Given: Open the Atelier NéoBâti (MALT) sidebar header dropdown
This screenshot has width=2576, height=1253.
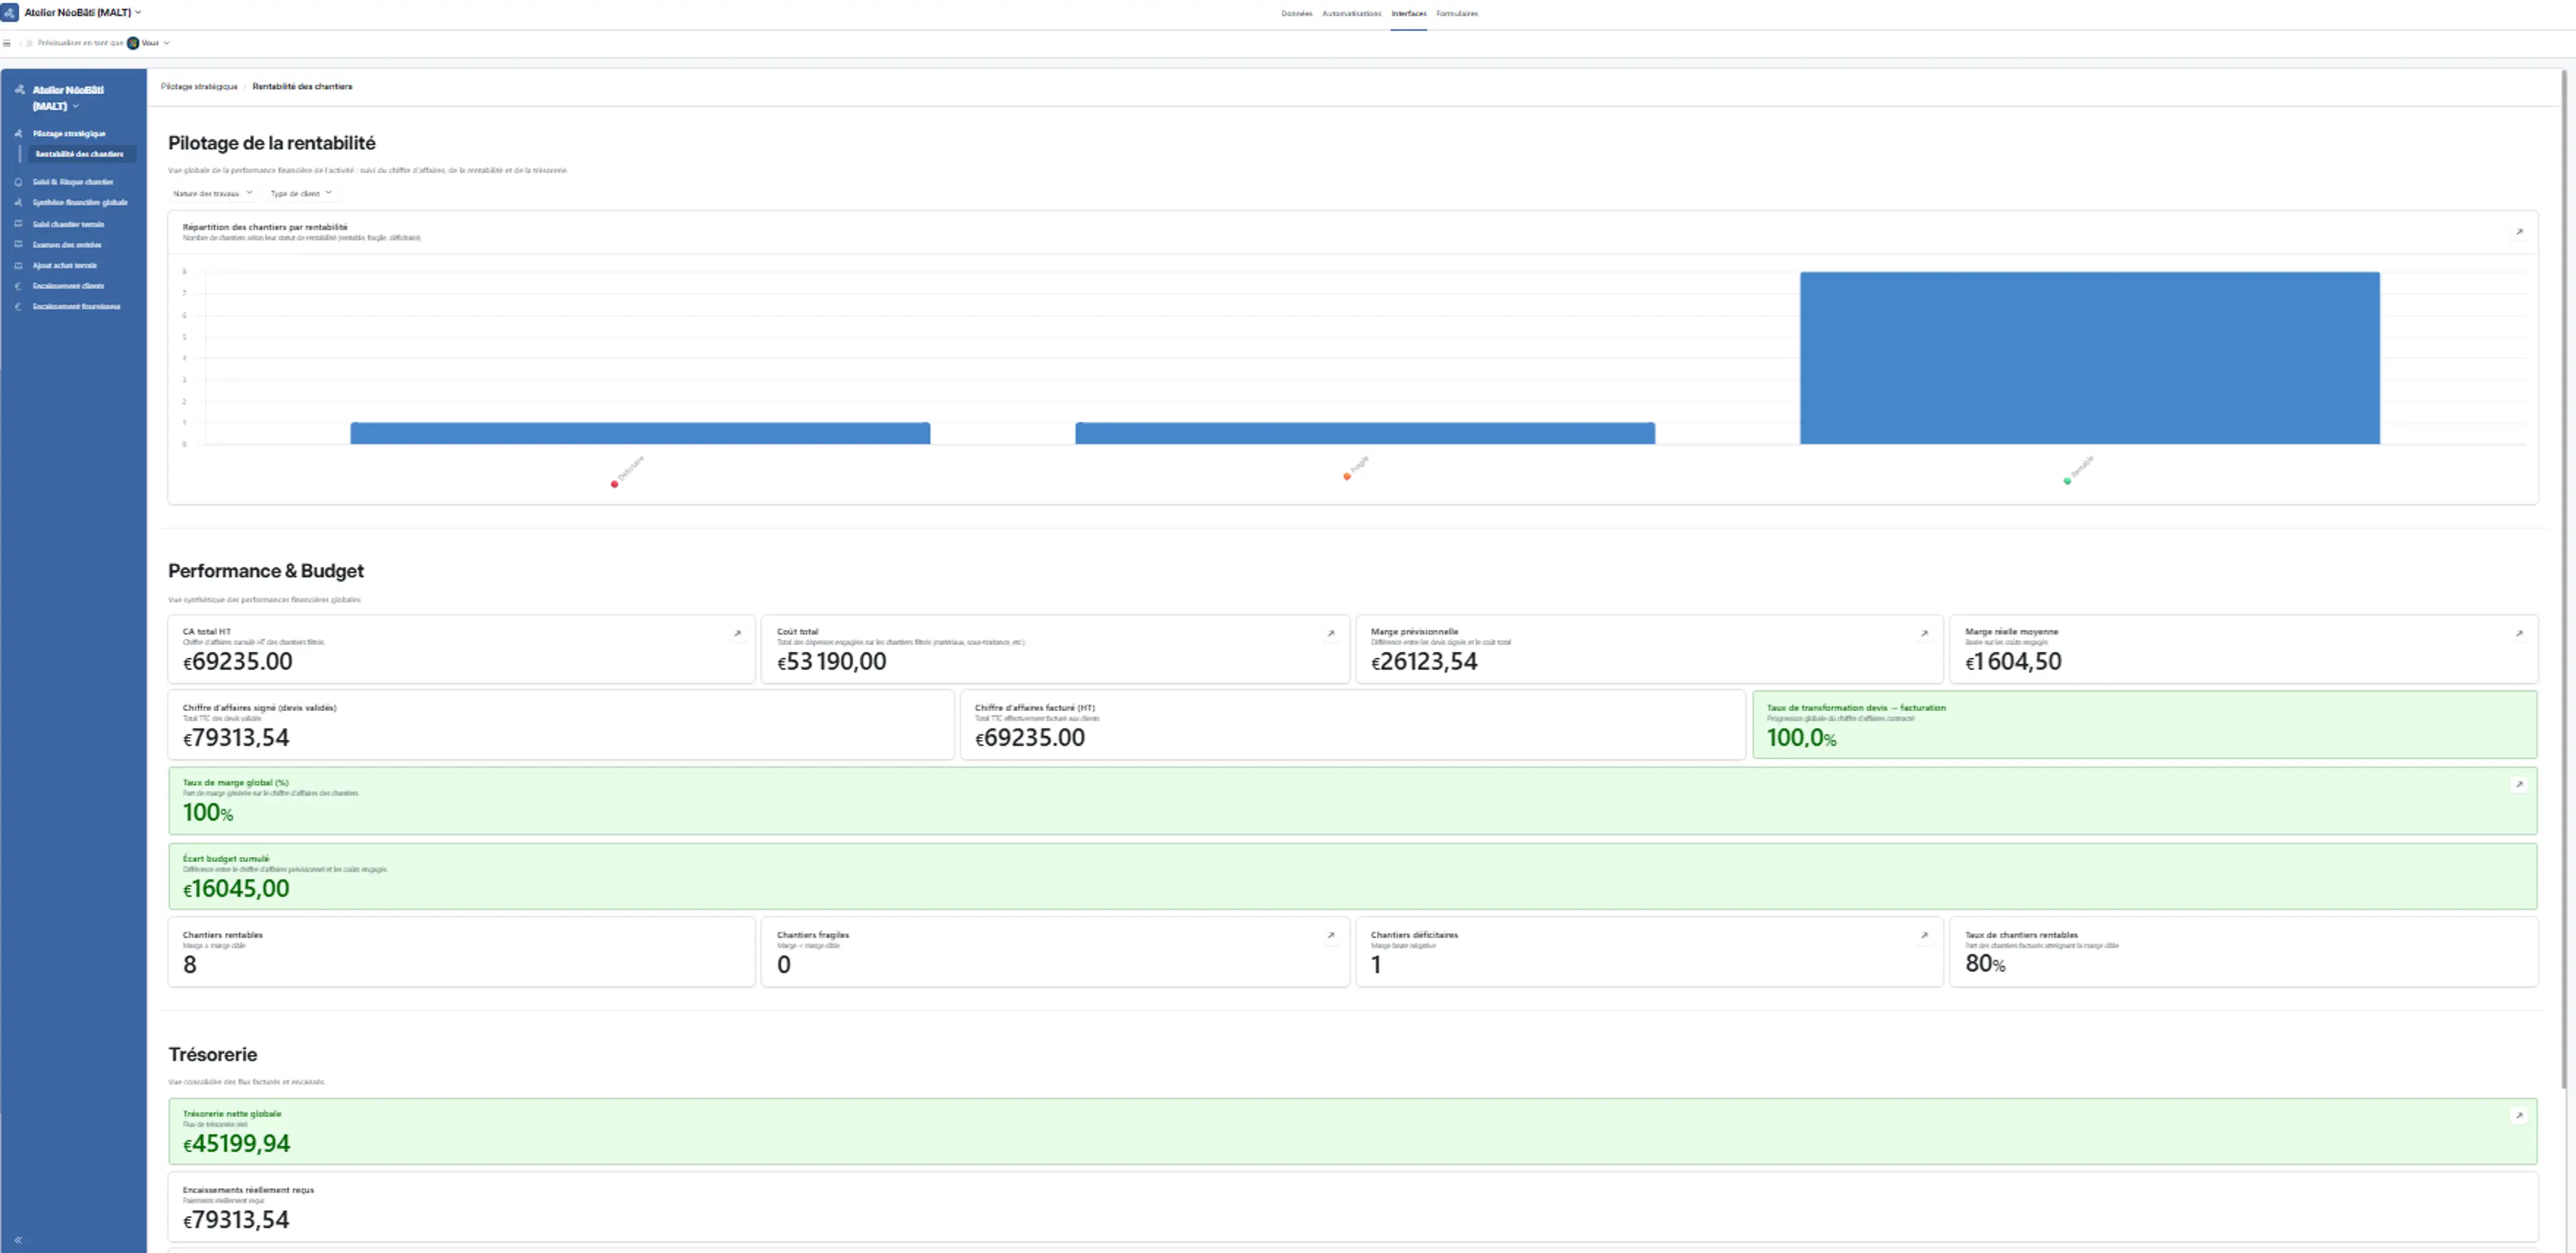Looking at the screenshot, I should 67,98.
